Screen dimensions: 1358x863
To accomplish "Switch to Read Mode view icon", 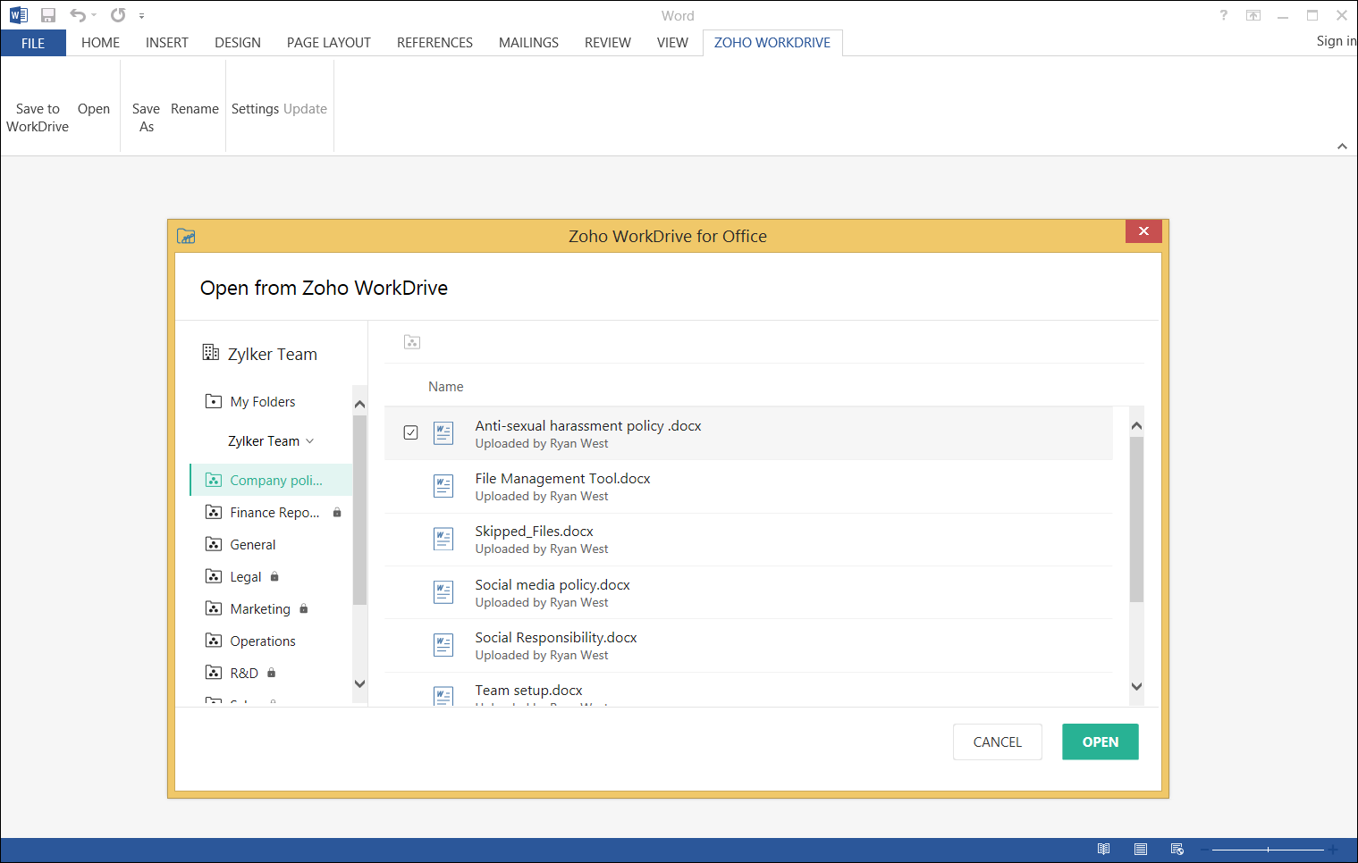I will tap(1104, 849).
